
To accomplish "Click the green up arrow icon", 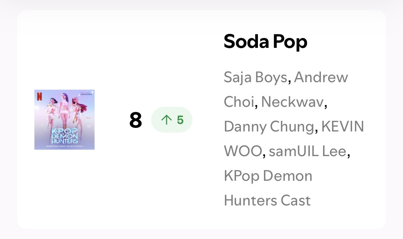I will (x=167, y=120).
